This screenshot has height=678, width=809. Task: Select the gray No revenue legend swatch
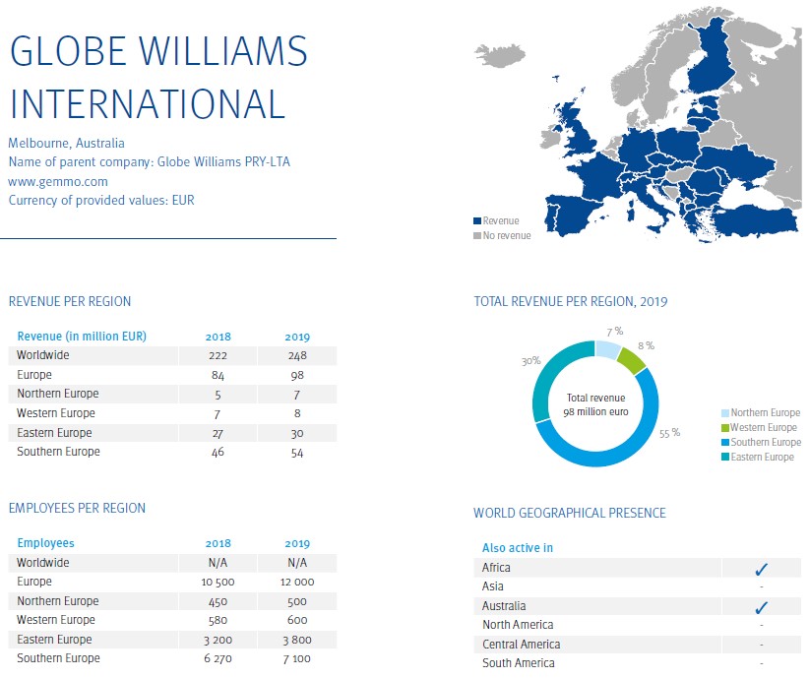[477, 236]
